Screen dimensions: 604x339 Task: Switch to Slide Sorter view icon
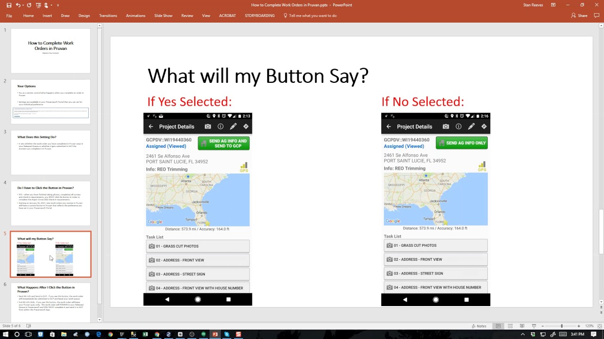510,326
